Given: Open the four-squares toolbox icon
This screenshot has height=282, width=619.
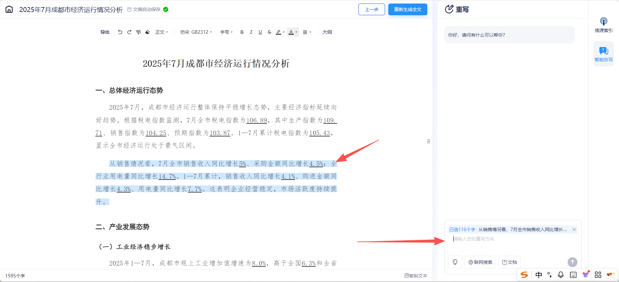Looking at the screenshot, I should [x=598, y=275].
